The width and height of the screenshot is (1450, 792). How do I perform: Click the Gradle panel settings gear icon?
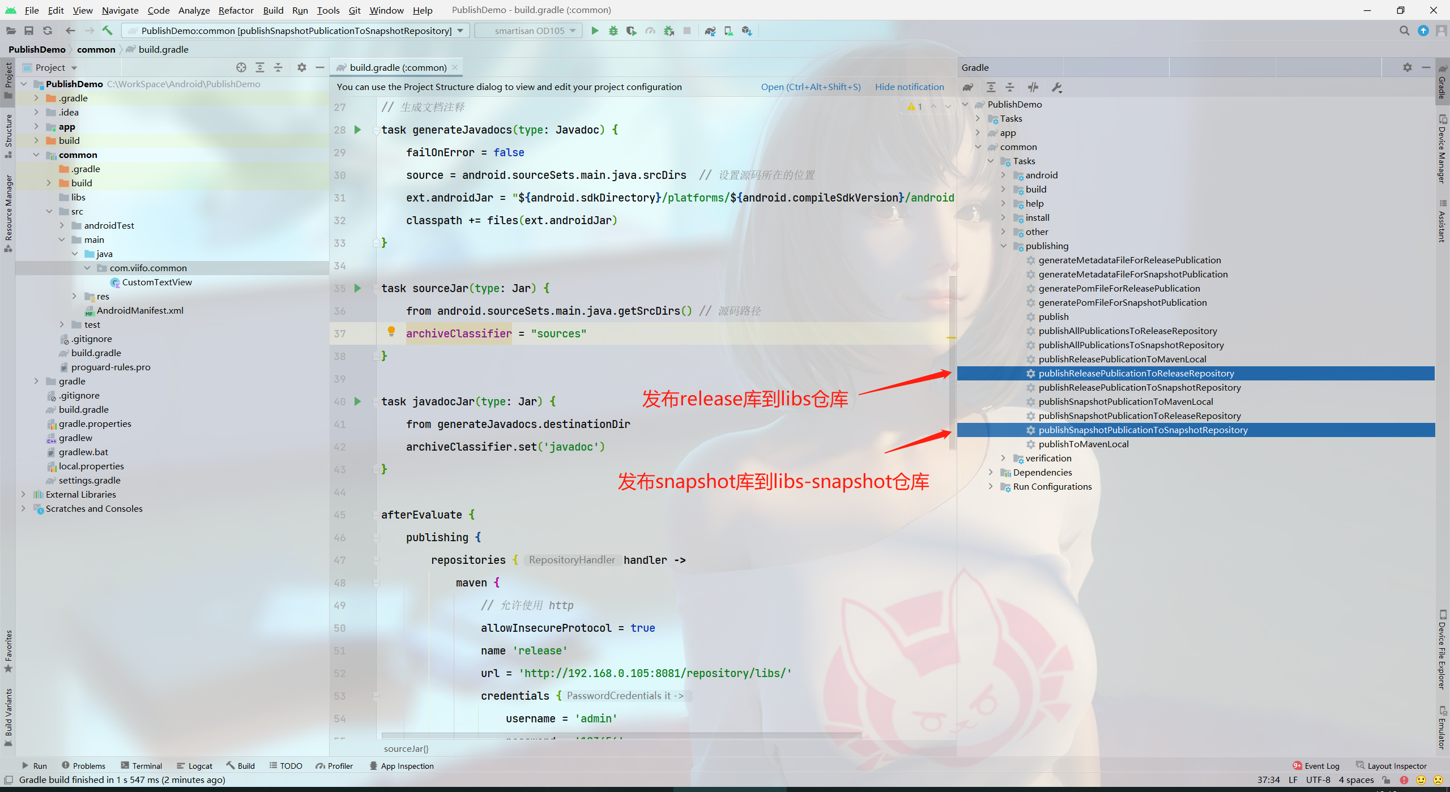point(1407,67)
